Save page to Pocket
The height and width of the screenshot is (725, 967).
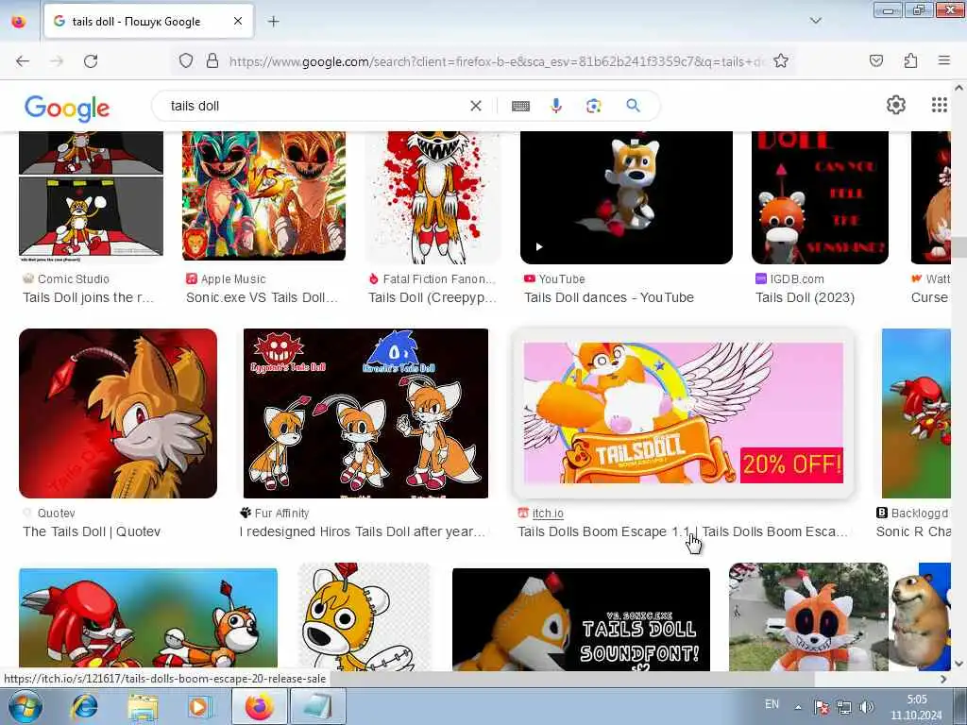(x=876, y=61)
